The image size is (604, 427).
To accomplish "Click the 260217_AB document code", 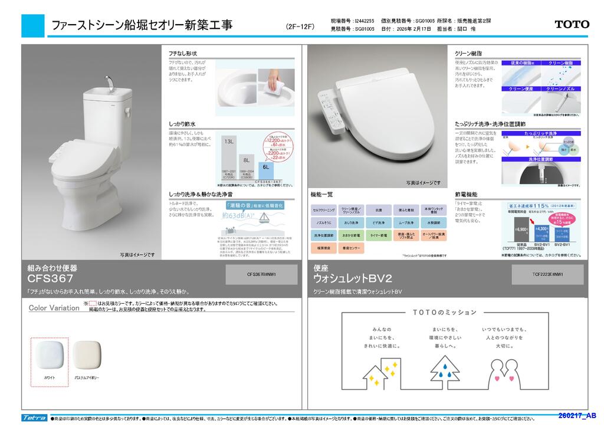I will [x=577, y=415].
